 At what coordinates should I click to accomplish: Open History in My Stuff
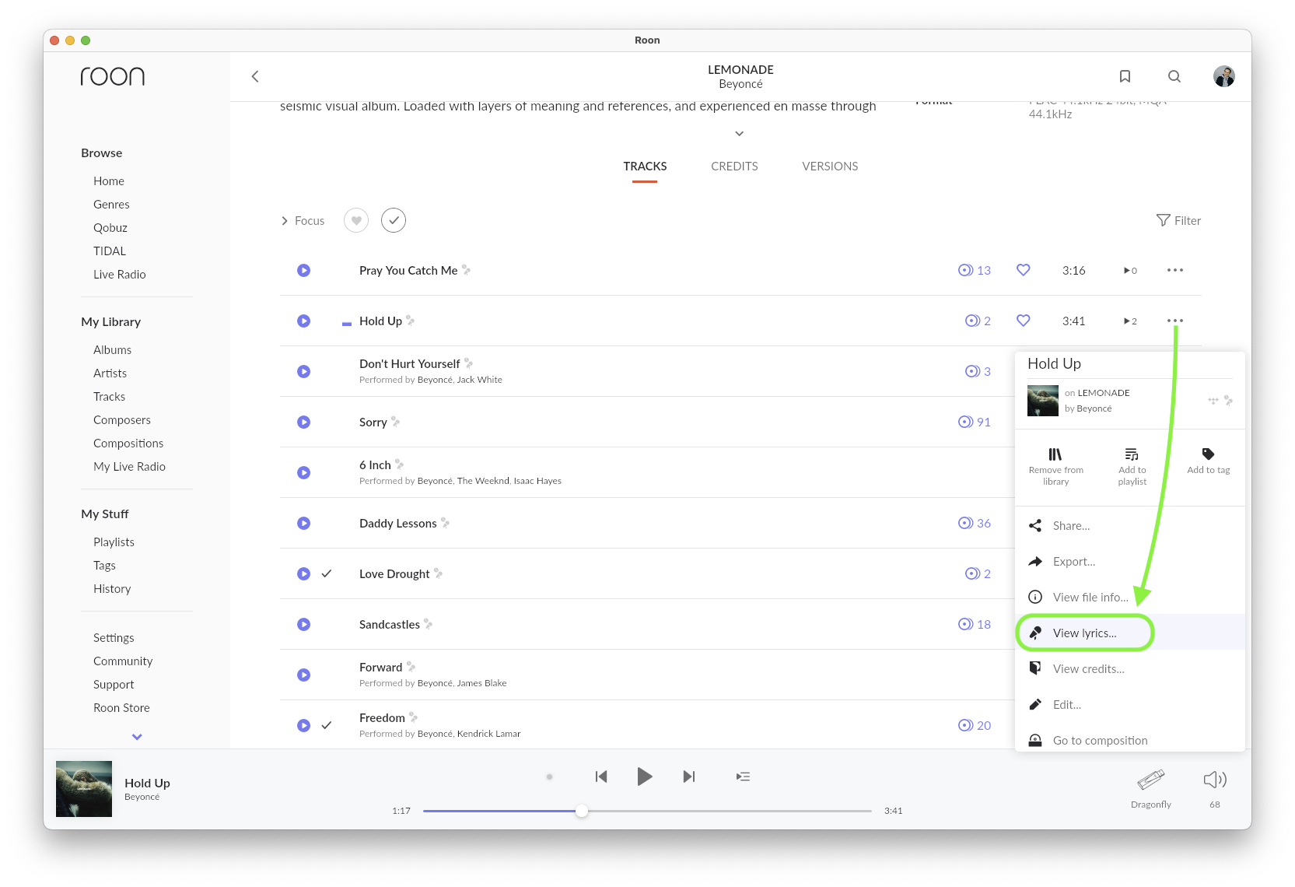(112, 589)
